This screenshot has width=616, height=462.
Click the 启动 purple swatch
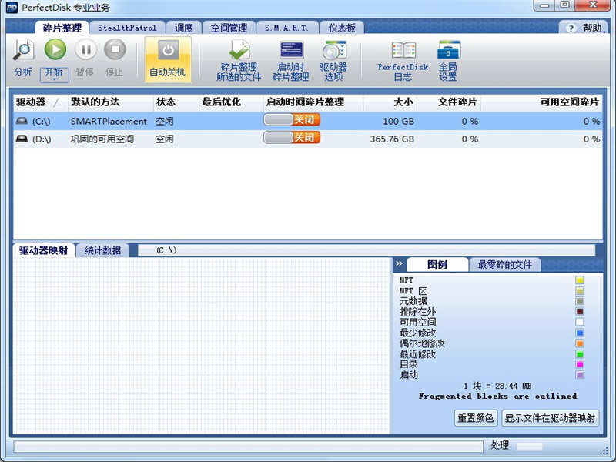[x=580, y=375]
